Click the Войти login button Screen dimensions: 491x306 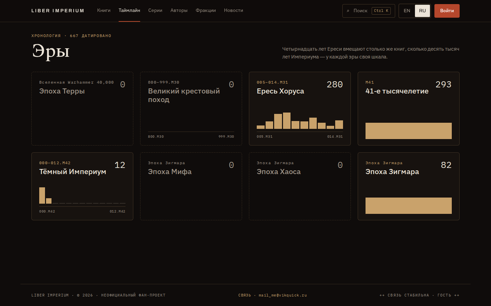coord(447,11)
